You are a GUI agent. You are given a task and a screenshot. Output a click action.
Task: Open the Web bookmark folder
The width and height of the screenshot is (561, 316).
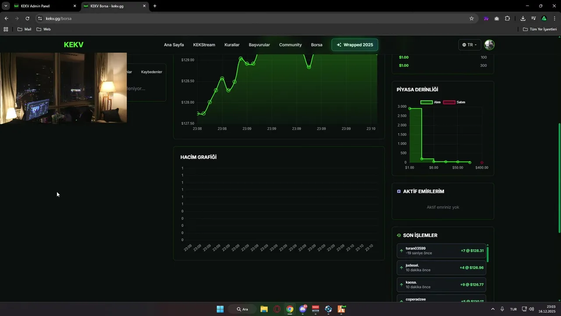coord(43,29)
